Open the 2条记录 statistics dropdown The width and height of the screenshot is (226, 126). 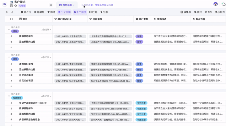coord(46,30)
